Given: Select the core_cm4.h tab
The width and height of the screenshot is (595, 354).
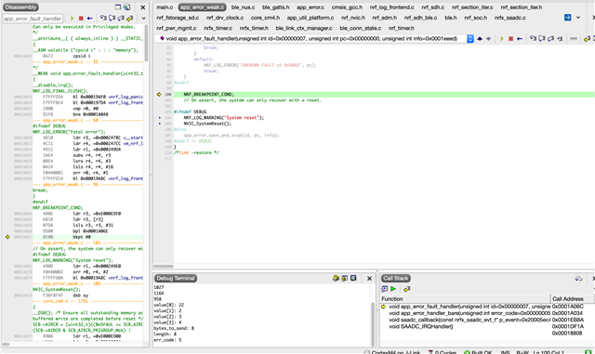Looking at the screenshot, I should 265,18.
